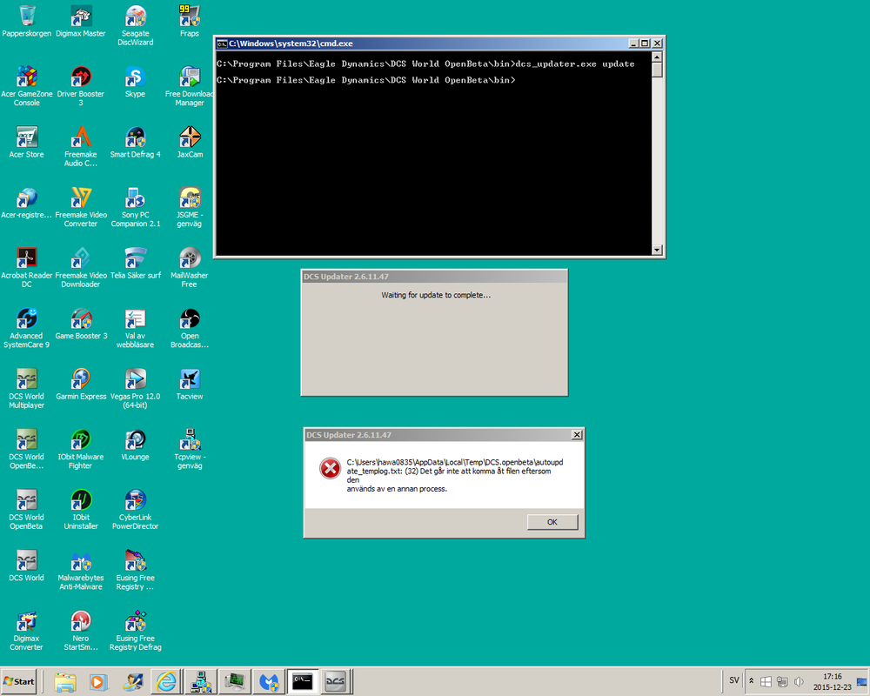The width and height of the screenshot is (870, 696).
Task: Click the command prompt vertical scrollbar down arrow
Action: tap(658, 251)
